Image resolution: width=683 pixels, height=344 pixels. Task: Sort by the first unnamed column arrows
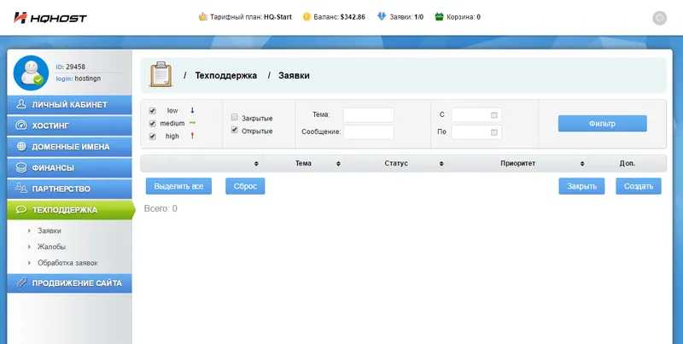(256, 164)
